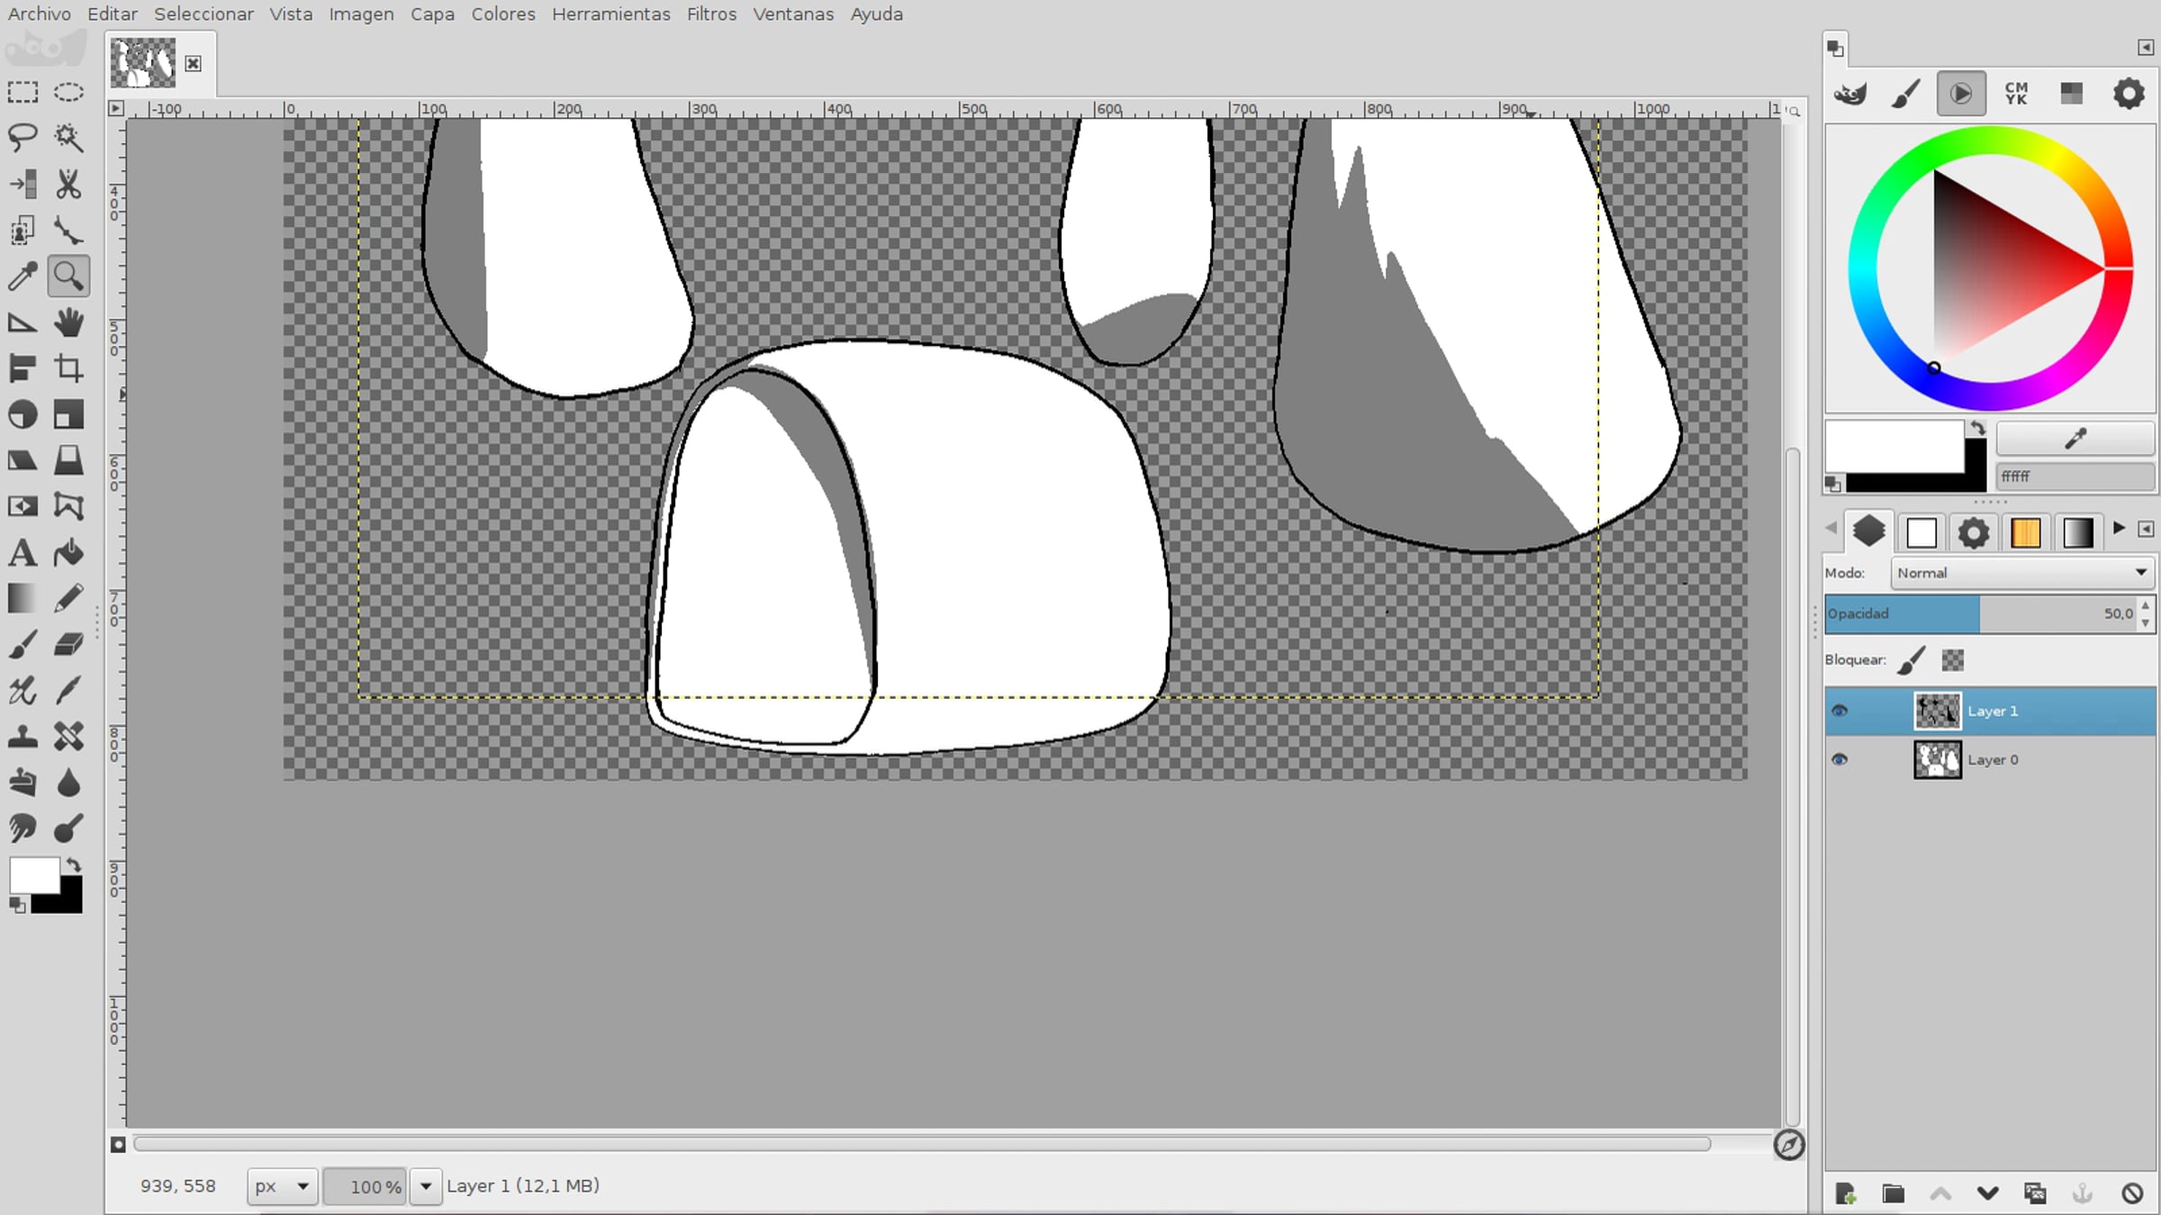
Task: Open the Filtros menu
Action: (x=710, y=14)
